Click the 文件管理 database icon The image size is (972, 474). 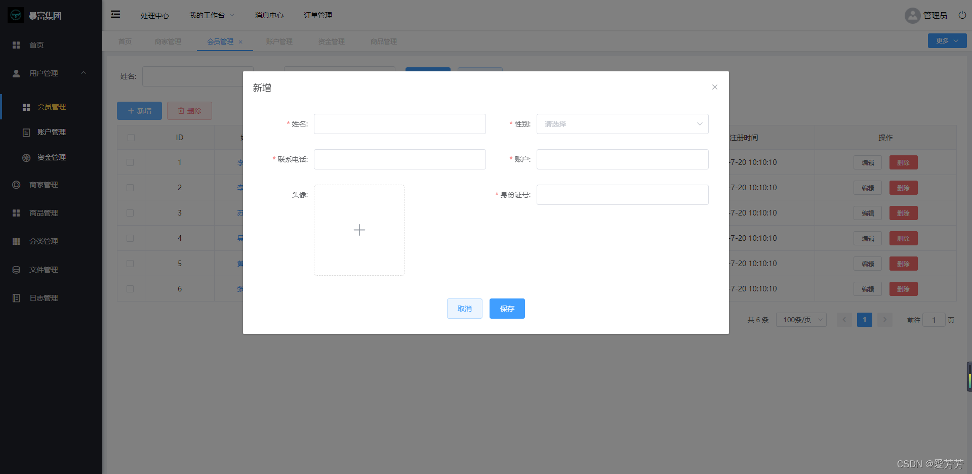16,270
